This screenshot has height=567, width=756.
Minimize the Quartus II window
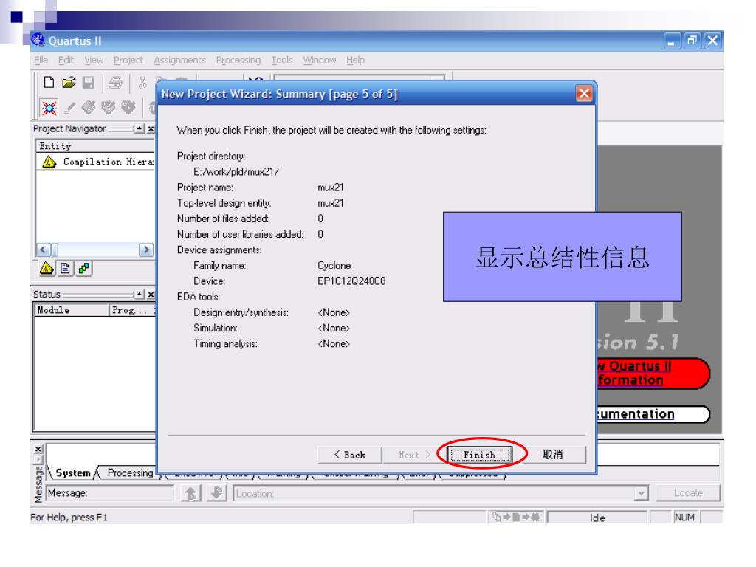[x=672, y=41]
